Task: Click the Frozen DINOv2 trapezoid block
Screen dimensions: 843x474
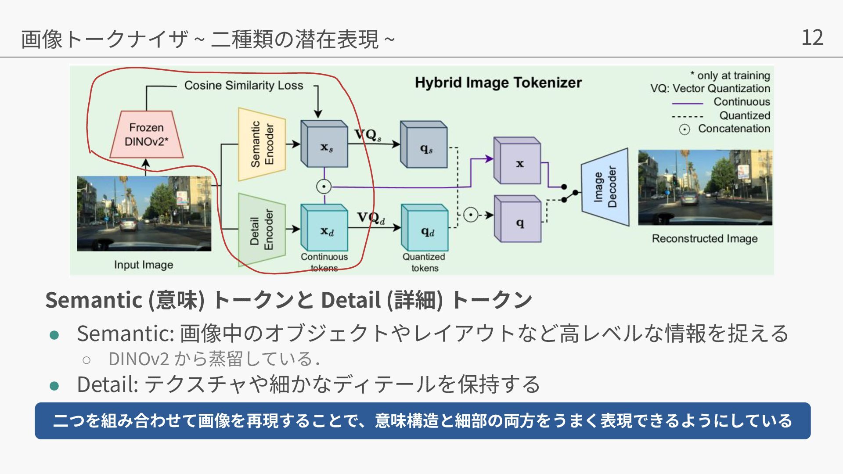Action: point(146,134)
